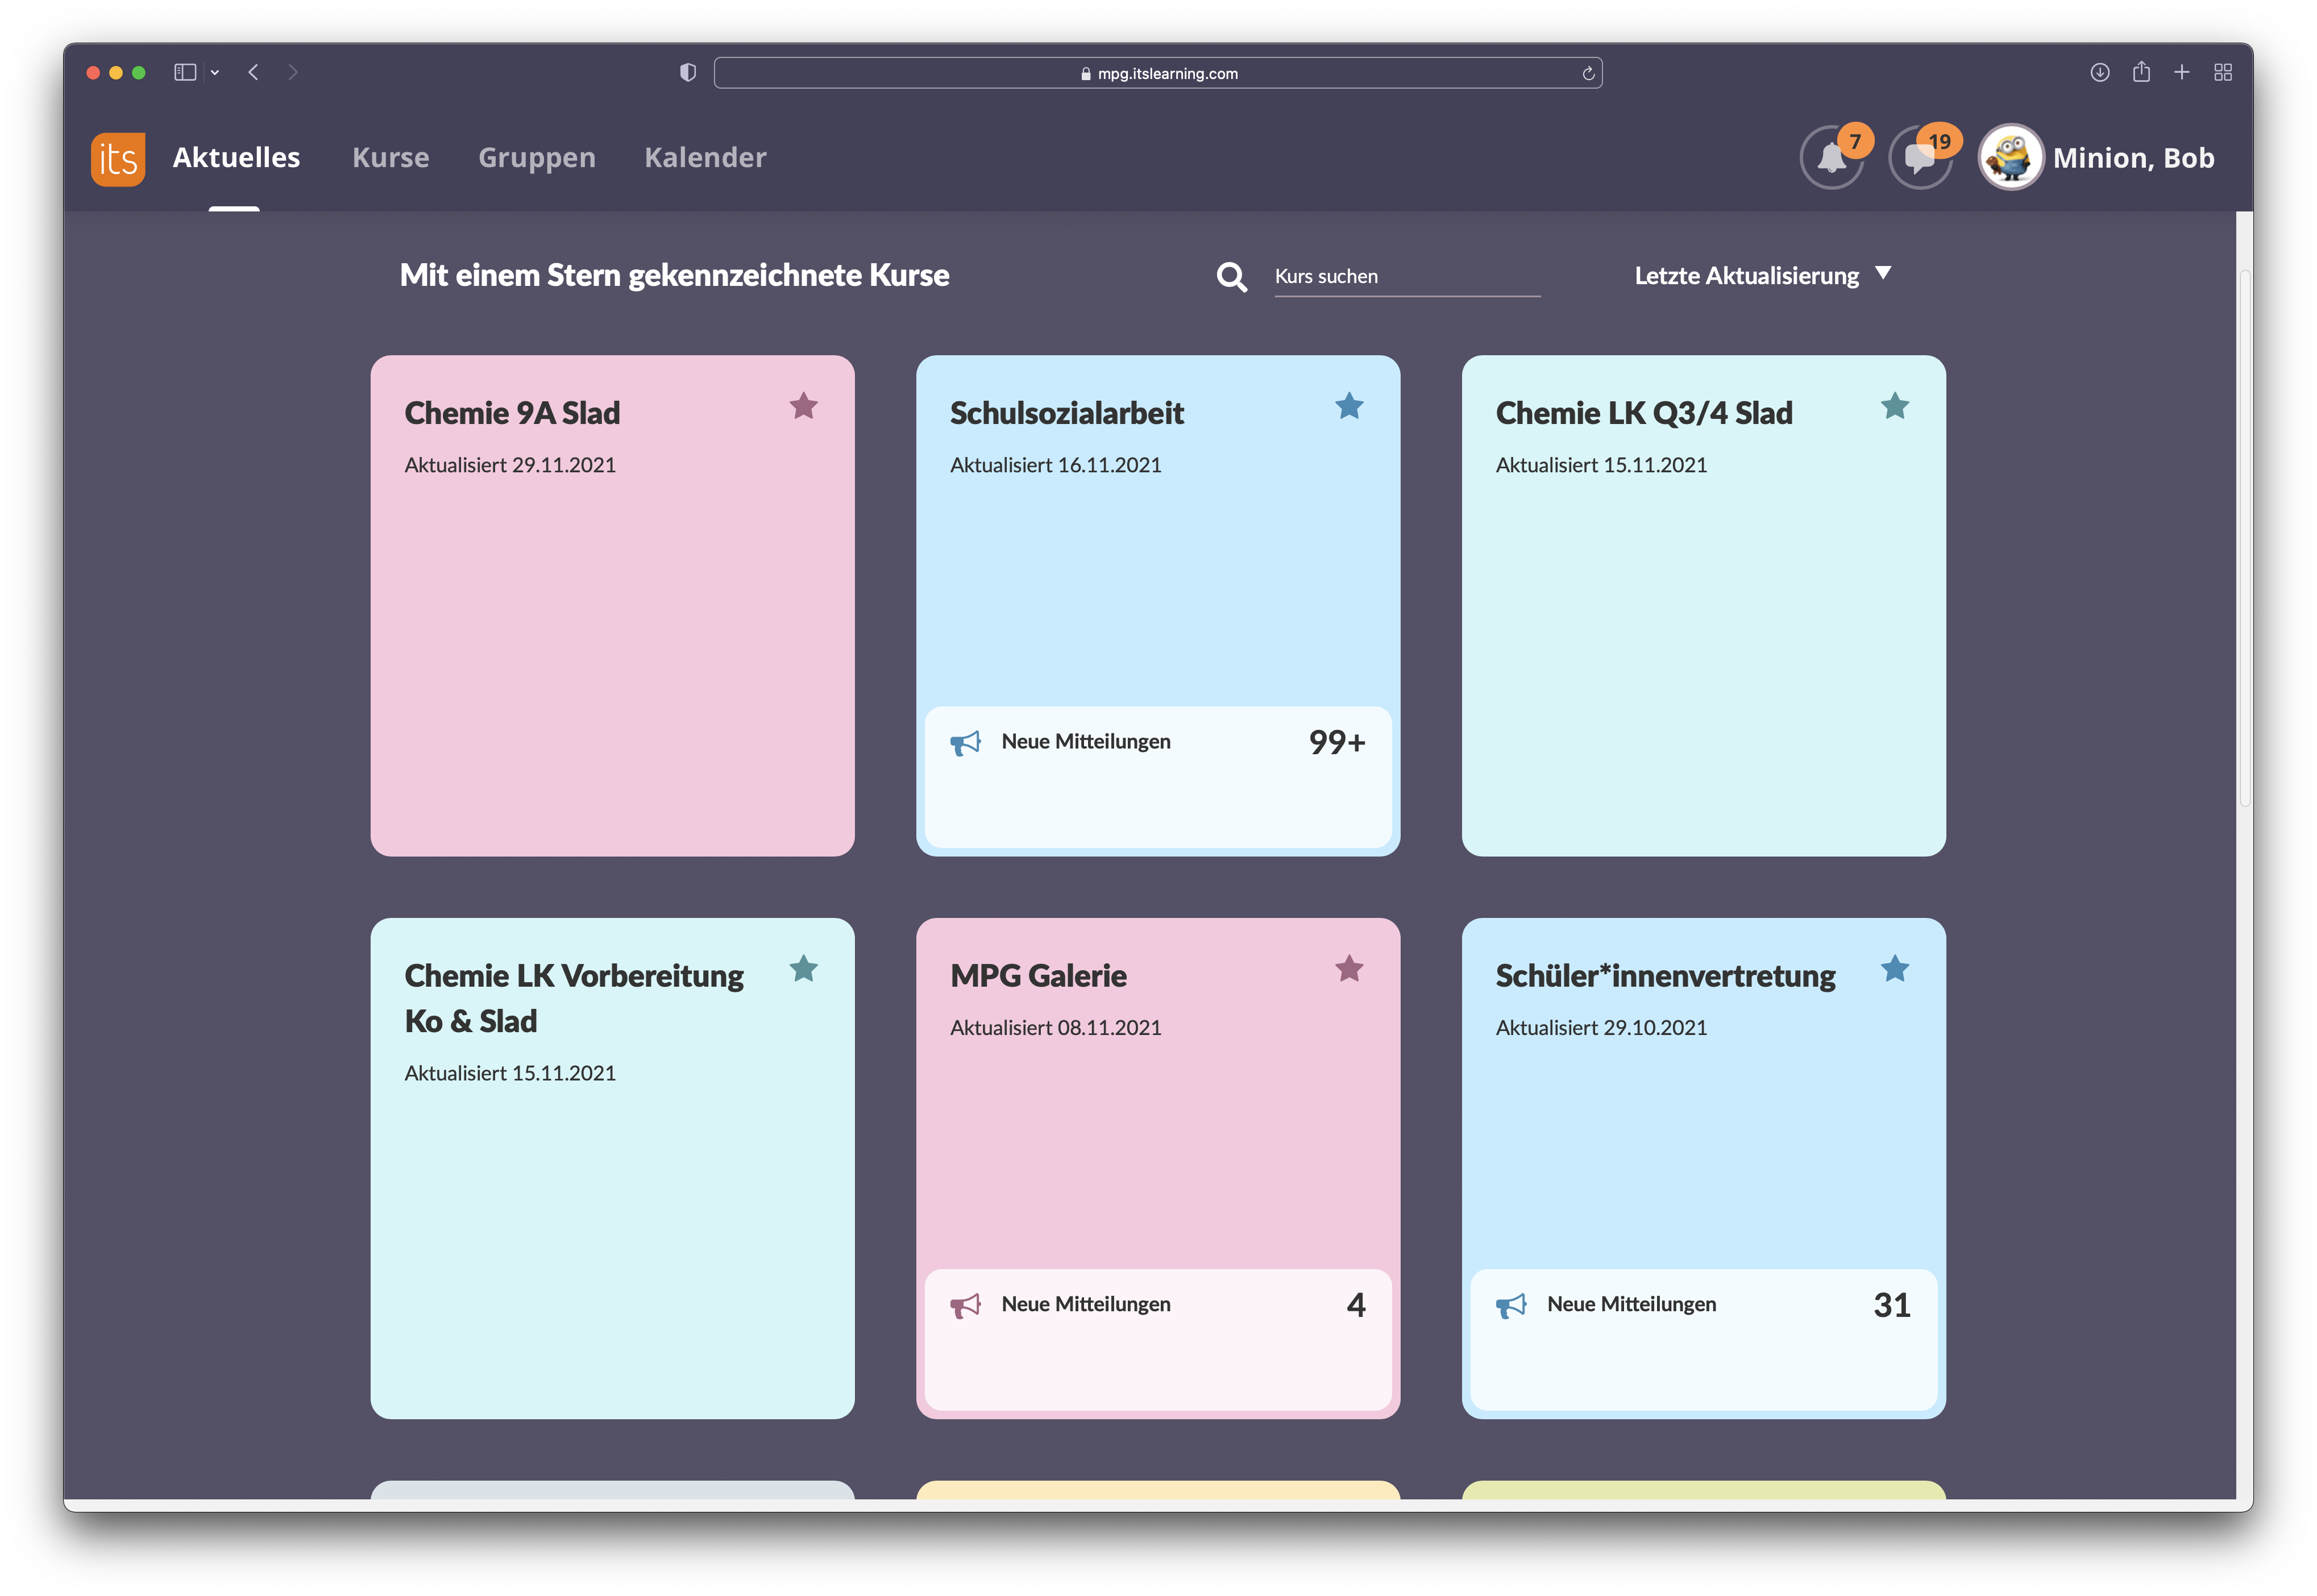Open the Kalender tab

(705, 158)
